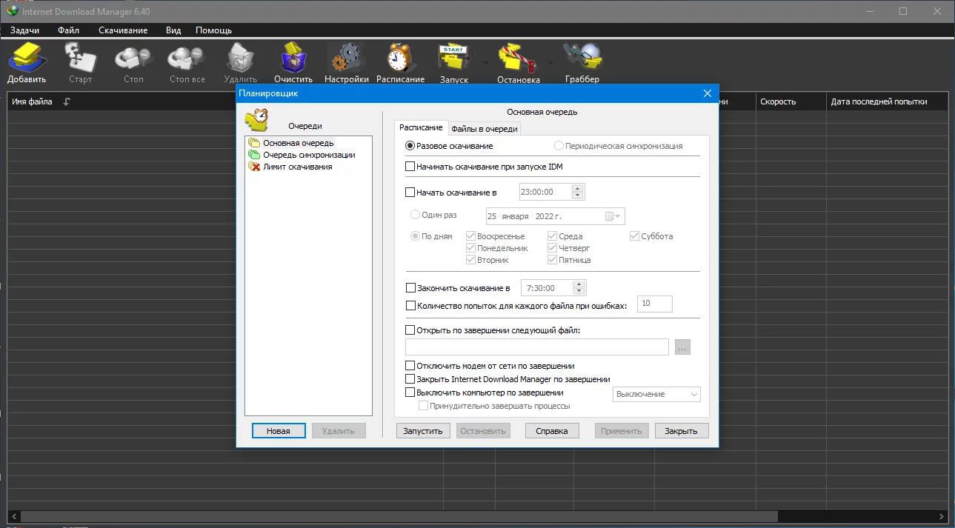Click the browse … button for file
This screenshot has width=955, height=528.
pyautogui.click(x=682, y=347)
